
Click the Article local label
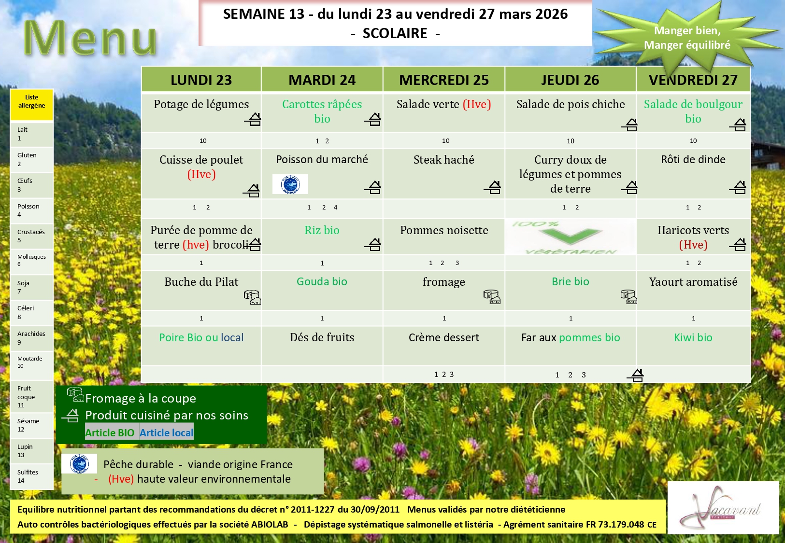(x=167, y=432)
